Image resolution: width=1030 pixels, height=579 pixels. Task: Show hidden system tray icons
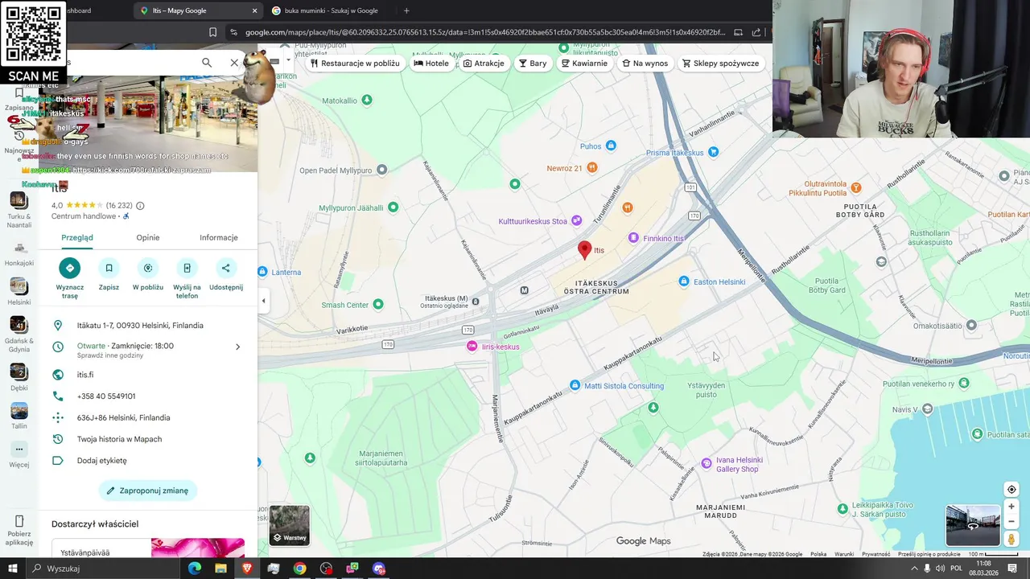(x=913, y=569)
